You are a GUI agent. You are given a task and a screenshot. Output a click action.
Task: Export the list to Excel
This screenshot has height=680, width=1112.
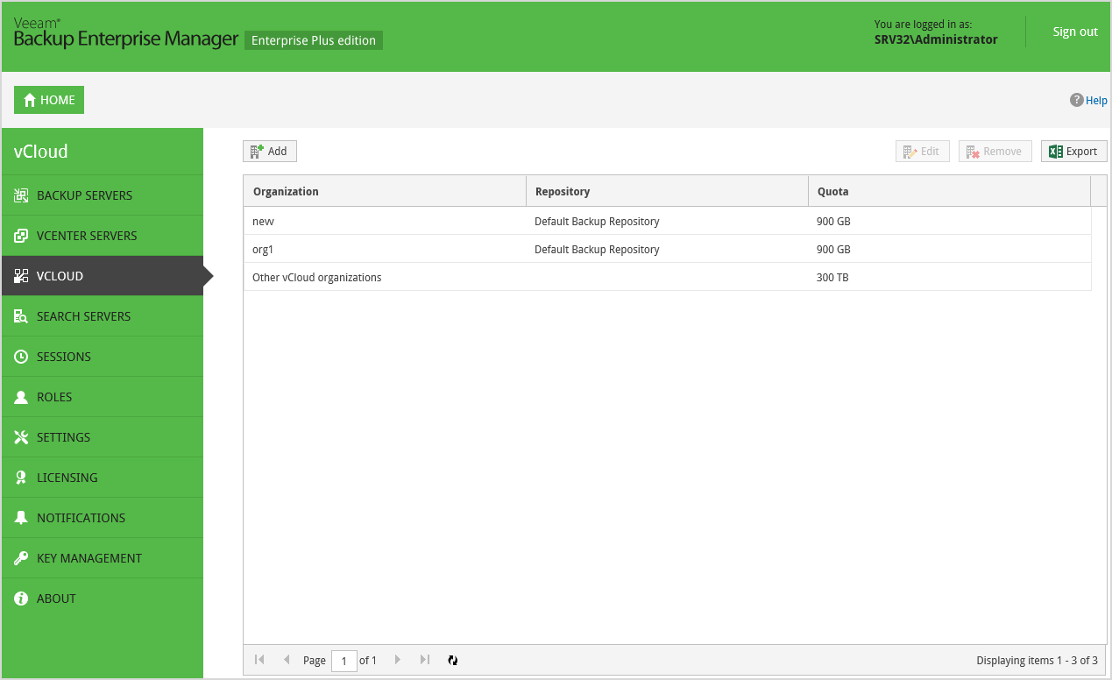coord(1074,152)
